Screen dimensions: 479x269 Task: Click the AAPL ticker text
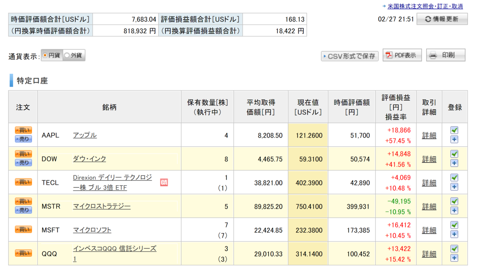50,135
